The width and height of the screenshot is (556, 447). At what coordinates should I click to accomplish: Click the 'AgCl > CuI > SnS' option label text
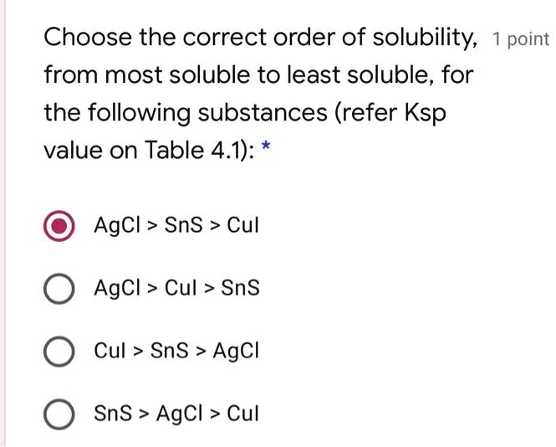click(176, 289)
